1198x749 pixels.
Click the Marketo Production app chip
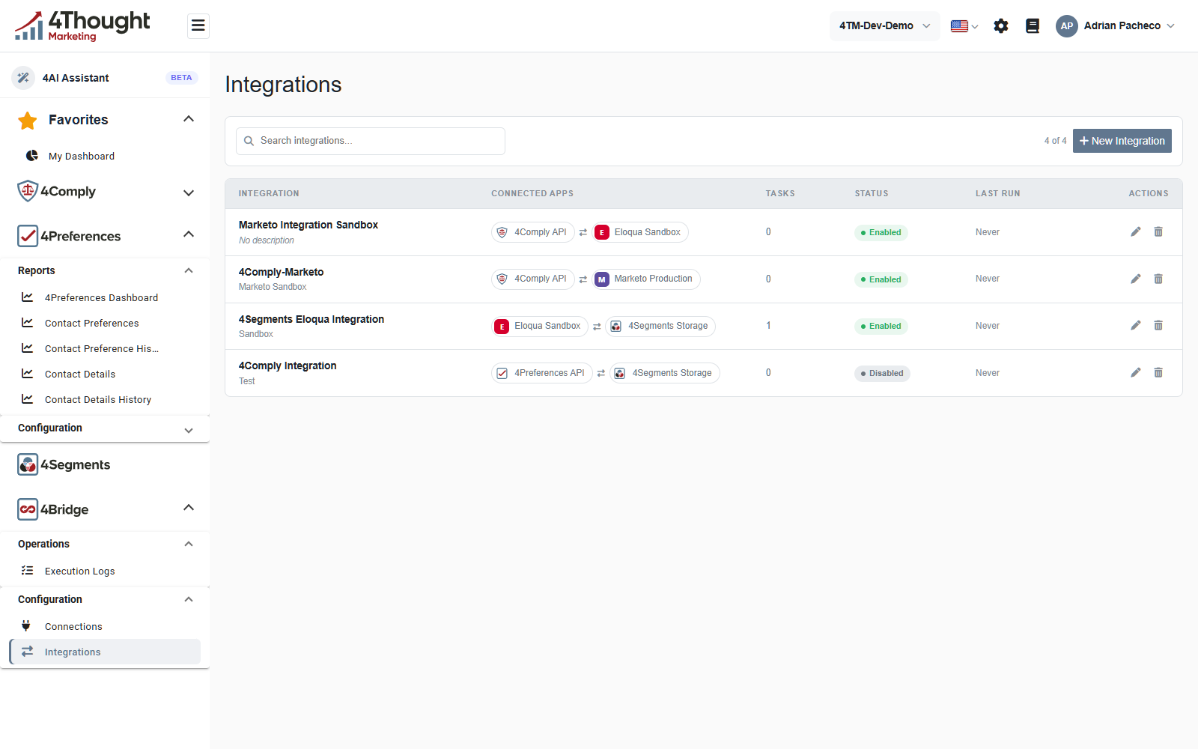pyautogui.click(x=647, y=279)
